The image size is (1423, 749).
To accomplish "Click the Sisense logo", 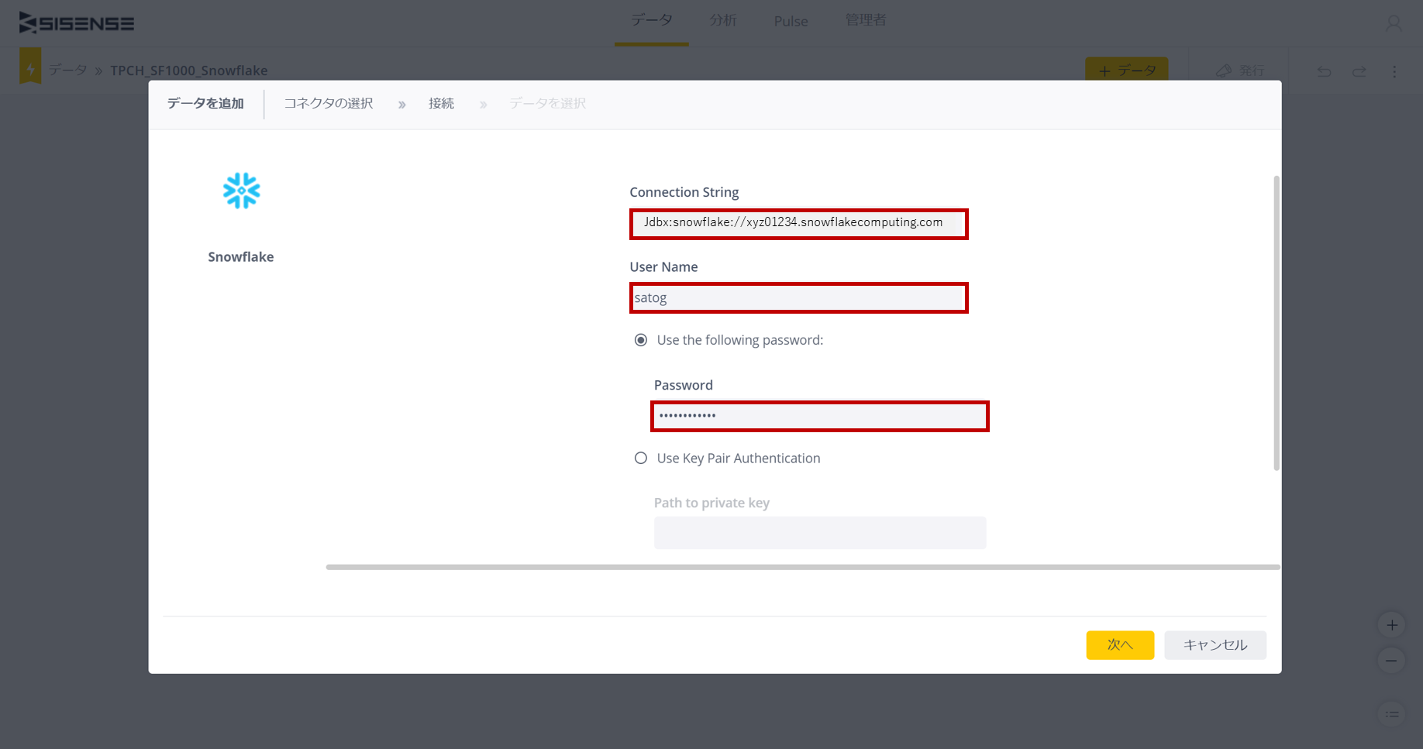I will [77, 23].
